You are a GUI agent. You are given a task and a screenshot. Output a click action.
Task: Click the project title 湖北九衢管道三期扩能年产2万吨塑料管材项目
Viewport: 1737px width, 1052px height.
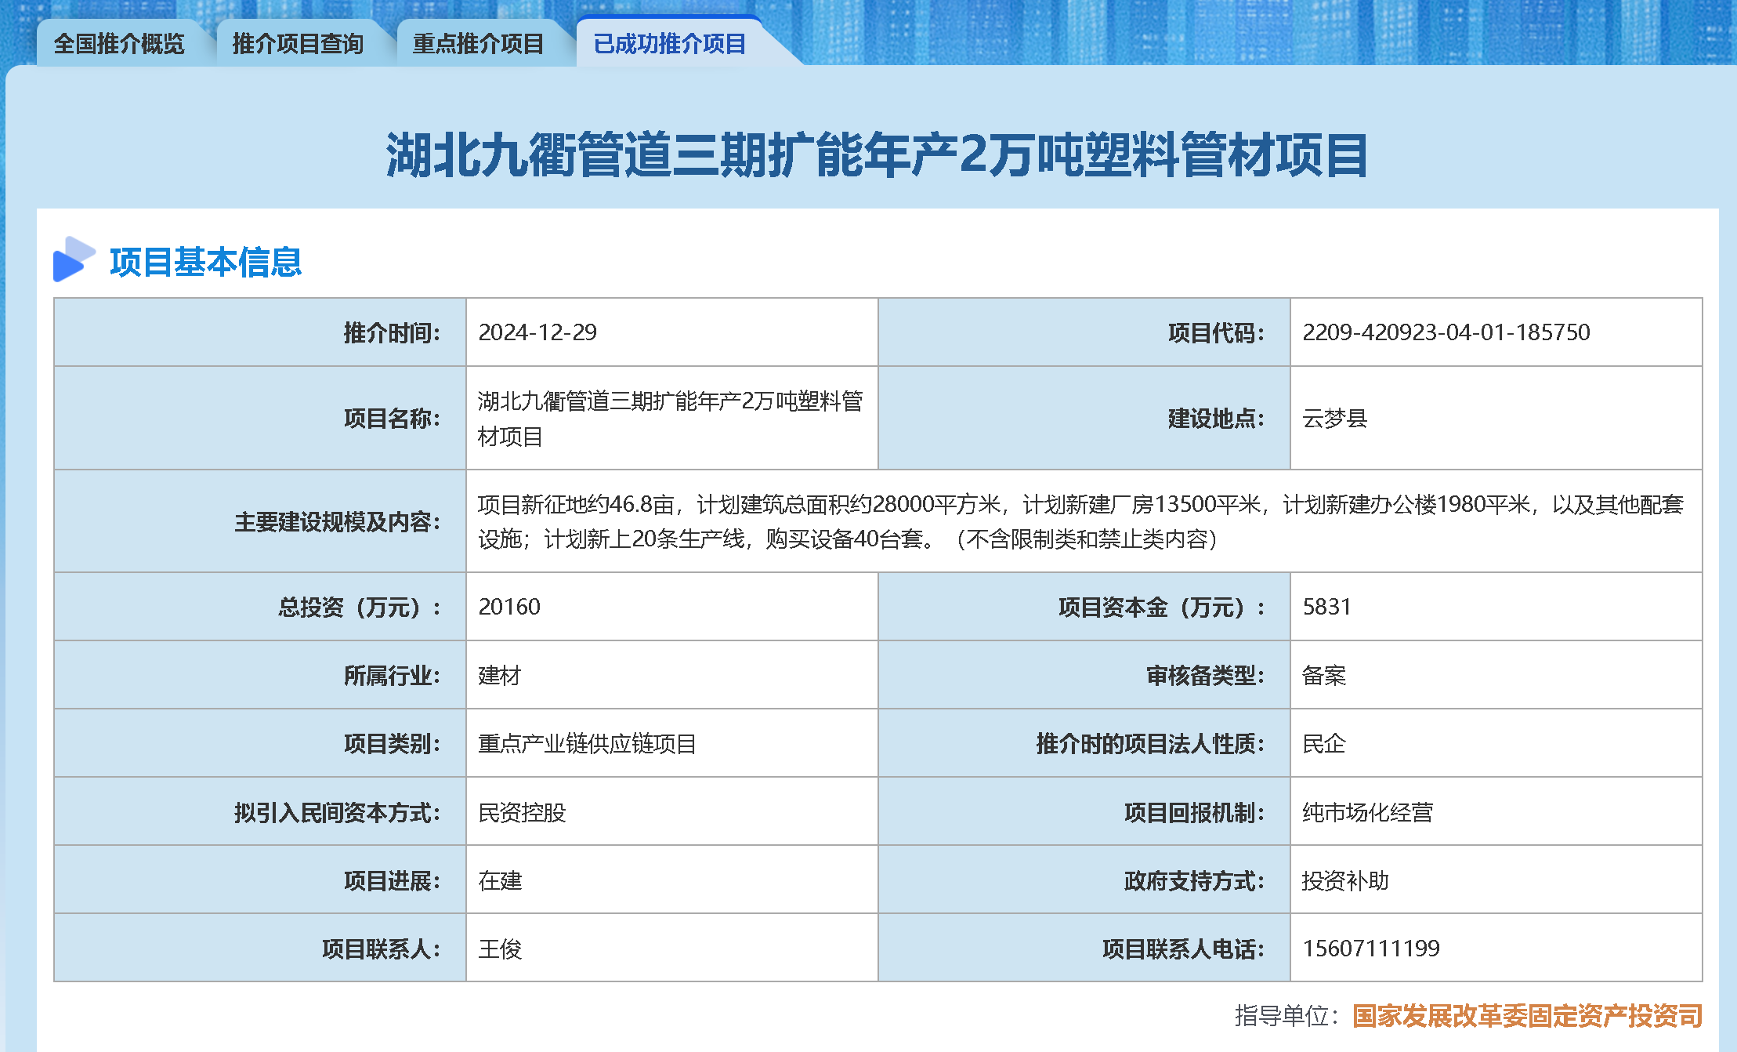point(868,156)
